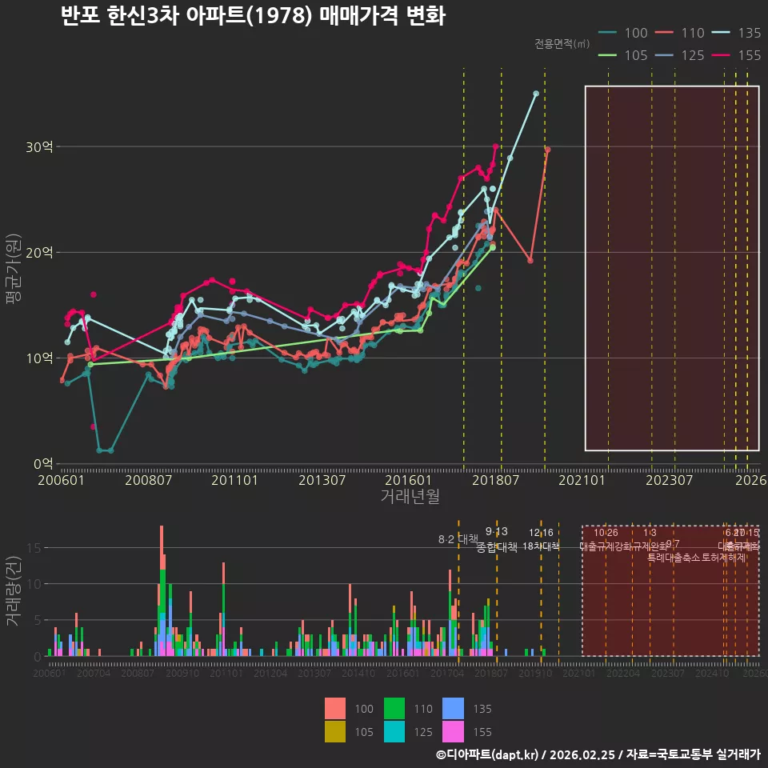Click the teal 125 volume swatch
Screen dimensions: 768x768
[x=394, y=731]
